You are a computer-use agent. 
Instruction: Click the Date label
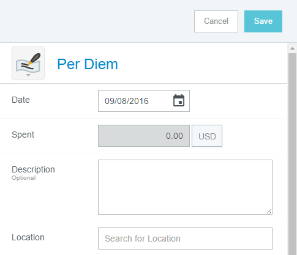(21, 100)
